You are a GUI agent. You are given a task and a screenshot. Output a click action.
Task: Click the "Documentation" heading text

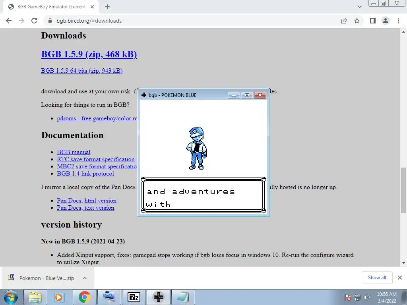tap(72, 135)
